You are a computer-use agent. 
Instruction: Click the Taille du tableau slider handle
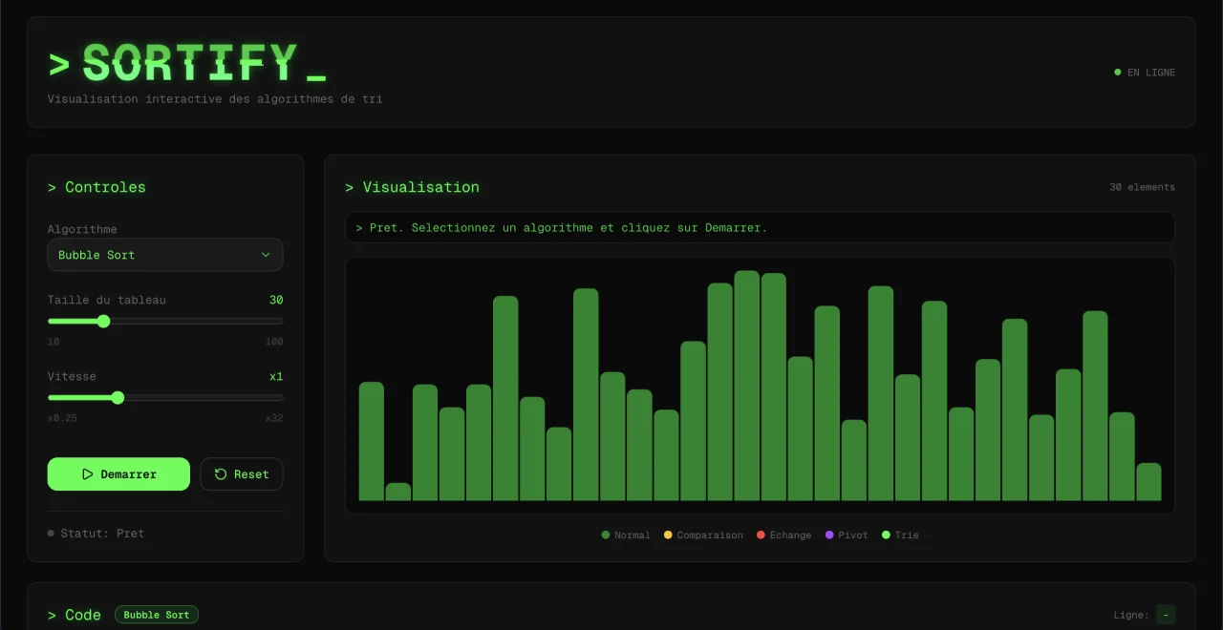pyautogui.click(x=103, y=322)
